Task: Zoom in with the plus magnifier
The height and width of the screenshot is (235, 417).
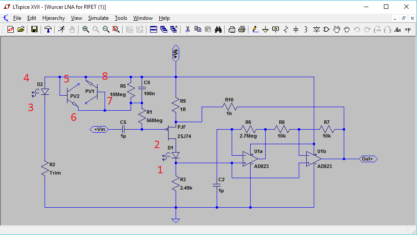Action: point(85,29)
